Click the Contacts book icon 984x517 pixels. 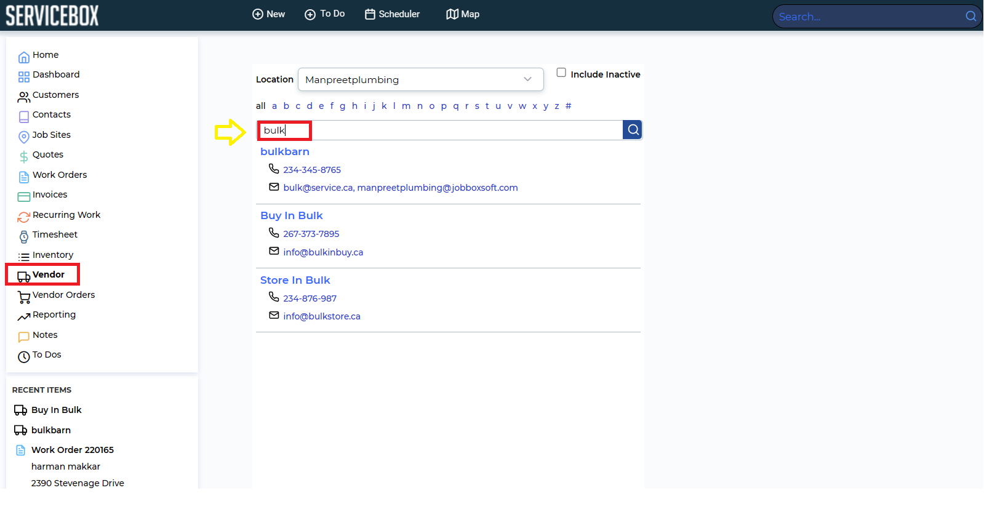24,117
